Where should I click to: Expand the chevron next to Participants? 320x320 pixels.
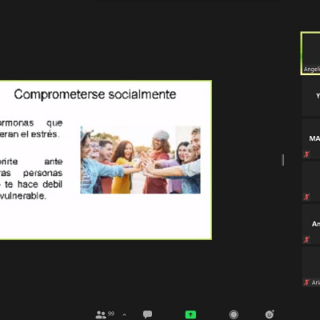[x=124, y=315]
